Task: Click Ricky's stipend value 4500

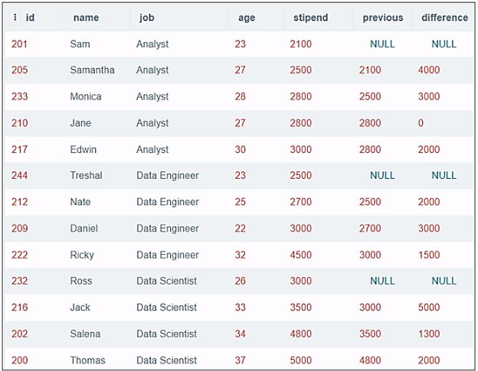Action: click(x=301, y=255)
